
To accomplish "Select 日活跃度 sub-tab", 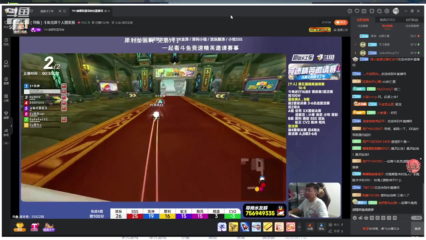I will 363,26.
